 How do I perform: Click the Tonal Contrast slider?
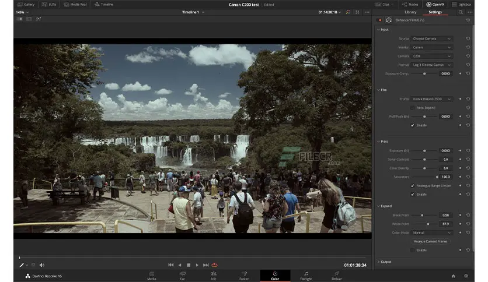(x=424, y=159)
